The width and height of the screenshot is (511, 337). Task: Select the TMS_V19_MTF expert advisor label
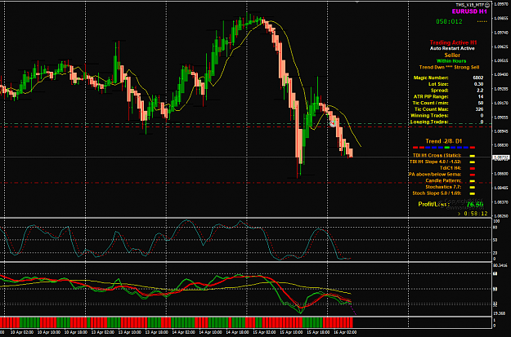coord(469,5)
